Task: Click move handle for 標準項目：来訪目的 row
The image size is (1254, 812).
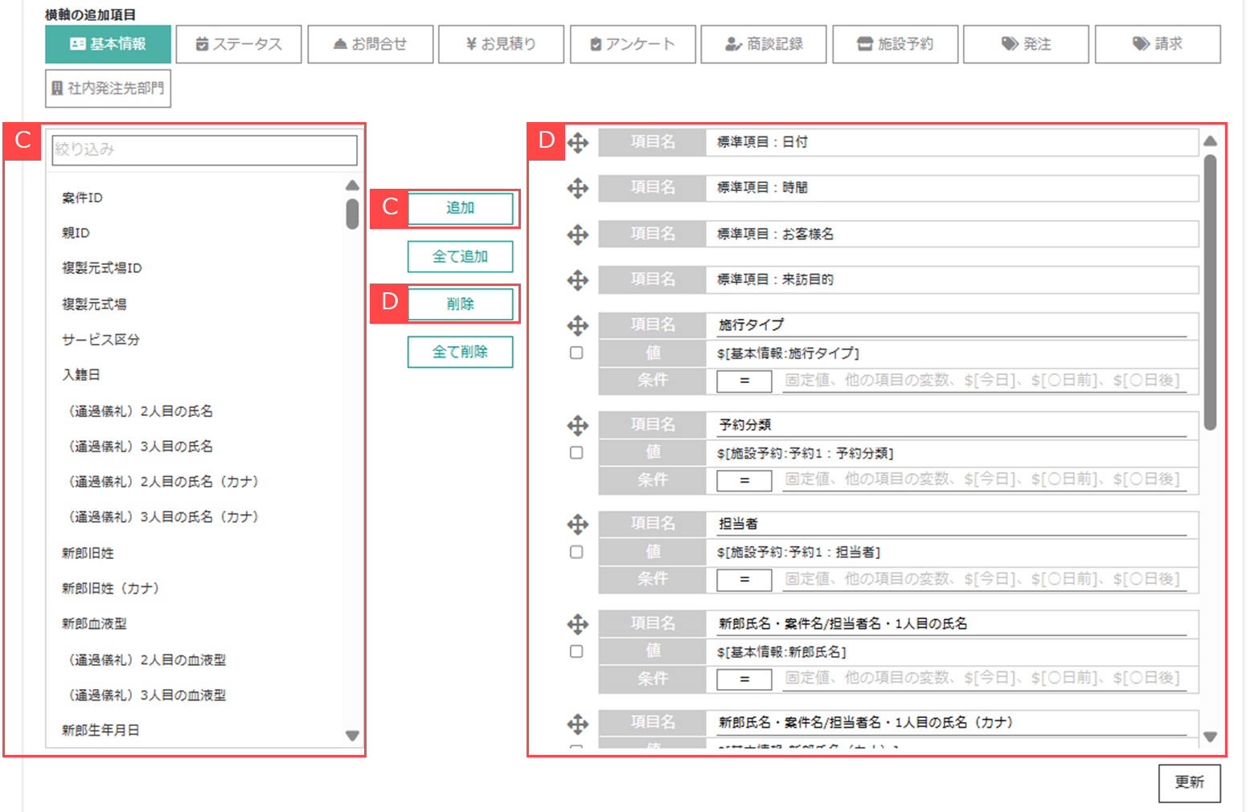Action: tap(578, 280)
